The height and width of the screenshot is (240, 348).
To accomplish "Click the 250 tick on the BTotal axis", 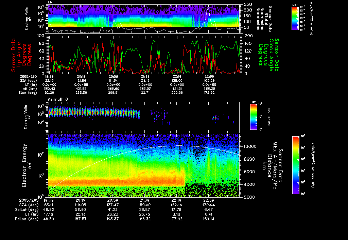I will click(248, 4).
